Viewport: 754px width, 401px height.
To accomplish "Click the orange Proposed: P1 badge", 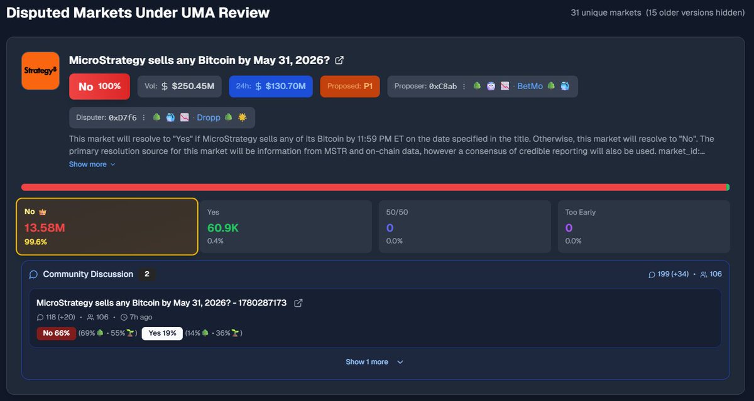I will point(350,87).
